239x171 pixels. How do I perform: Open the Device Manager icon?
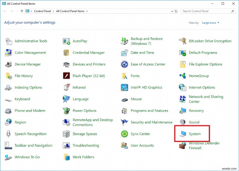pos(8,64)
